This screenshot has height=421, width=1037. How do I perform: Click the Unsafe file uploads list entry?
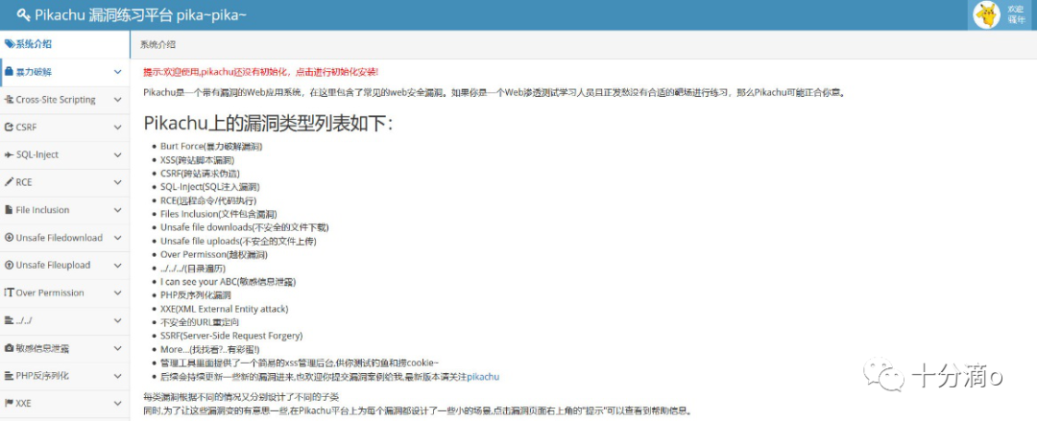point(239,242)
